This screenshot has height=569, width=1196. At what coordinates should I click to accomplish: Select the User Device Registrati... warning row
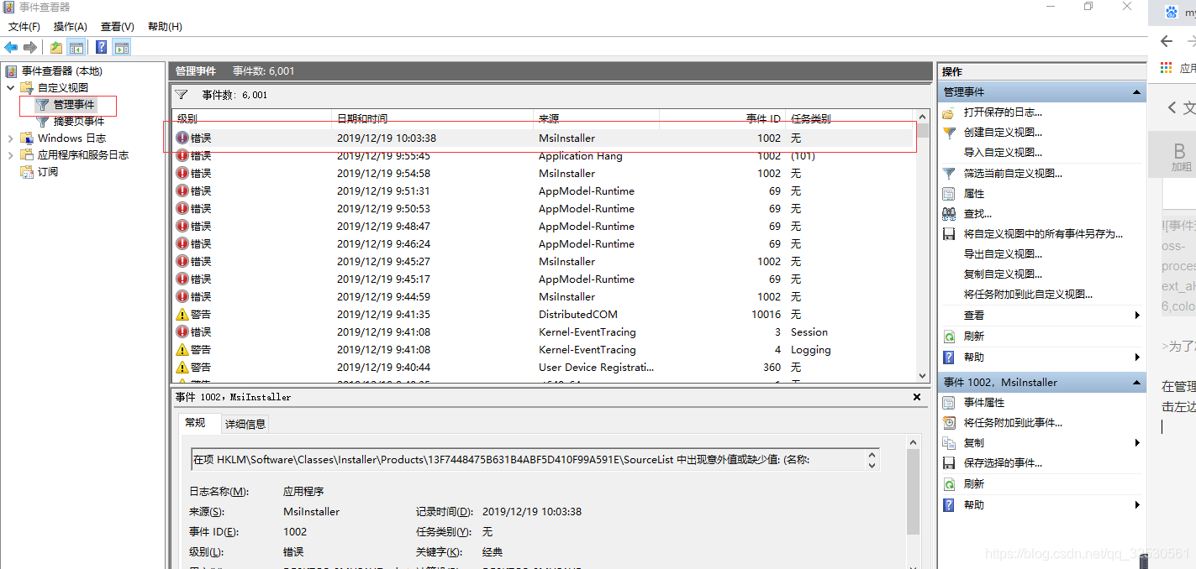[x=545, y=368]
